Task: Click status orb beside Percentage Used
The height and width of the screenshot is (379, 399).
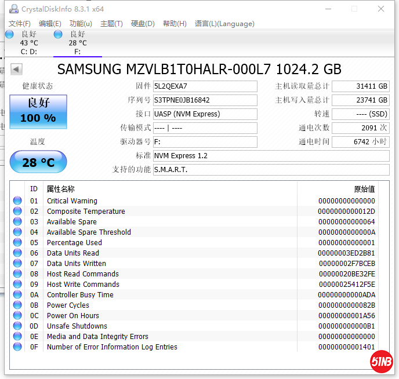Action: click(17, 243)
